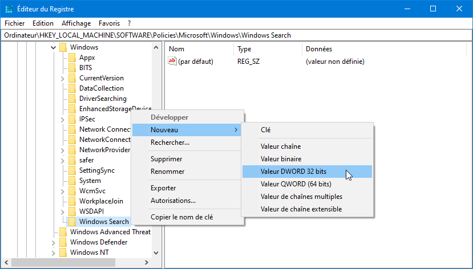Click the horizontal scrollbar right arrow

pyautogui.click(x=147, y=262)
